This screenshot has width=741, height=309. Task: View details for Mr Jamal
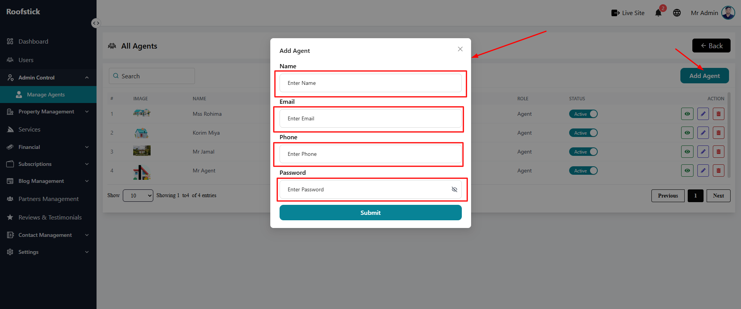click(687, 152)
